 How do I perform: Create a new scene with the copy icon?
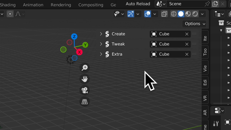[x=215, y=4]
